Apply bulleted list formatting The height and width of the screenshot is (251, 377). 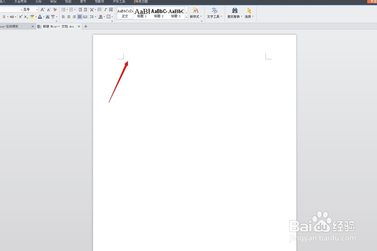[63, 10]
